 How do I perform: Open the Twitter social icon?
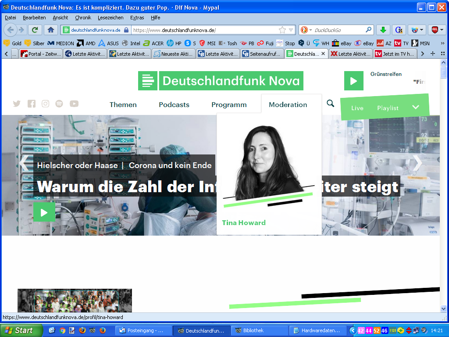coord(17,104)
